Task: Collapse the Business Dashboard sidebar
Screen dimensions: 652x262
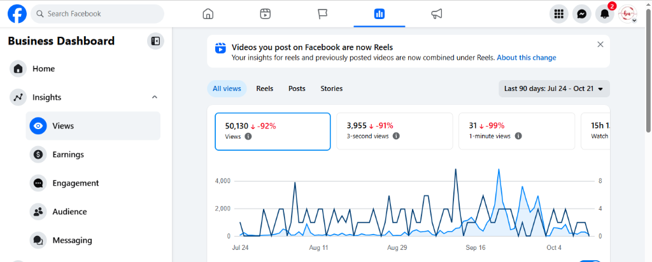Action: pos(155,41)
